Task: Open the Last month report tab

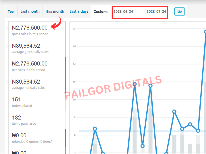Action: pyautogui.click(x=30, y=11)
